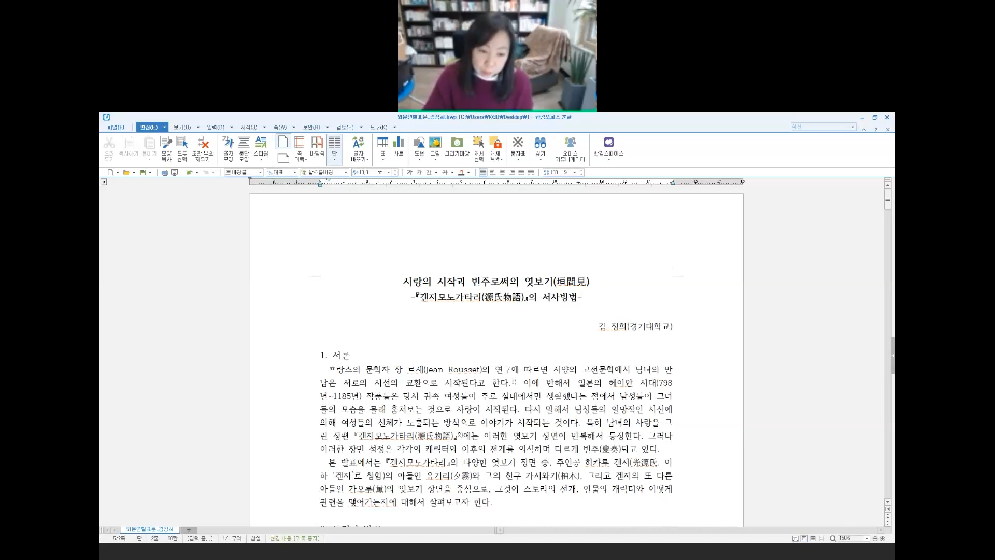The image size is (995, 560).
Task: Expand the 함초롬바탕 font dropdown
Action: coord(346,173)
